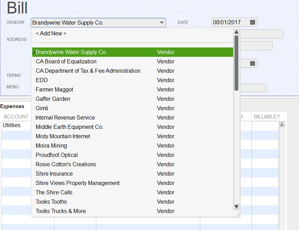The width and height of the screenshot is (299, 230).
Task: Select Internal Revenue Service vendor
Action: 133,117
